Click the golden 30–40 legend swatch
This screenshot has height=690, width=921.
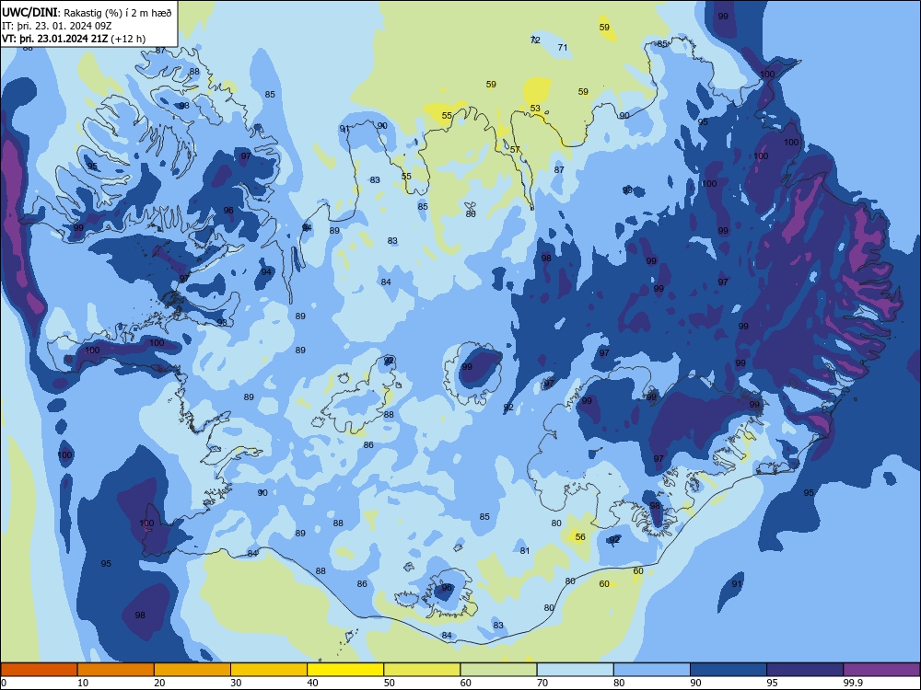click(x=269, y=670)
